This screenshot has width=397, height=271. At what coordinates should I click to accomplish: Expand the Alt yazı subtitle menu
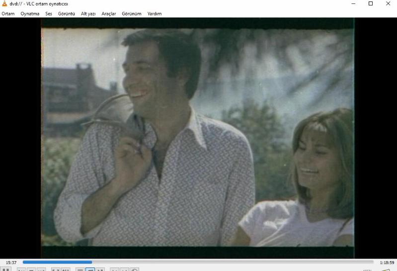click(x=88, y=14)
